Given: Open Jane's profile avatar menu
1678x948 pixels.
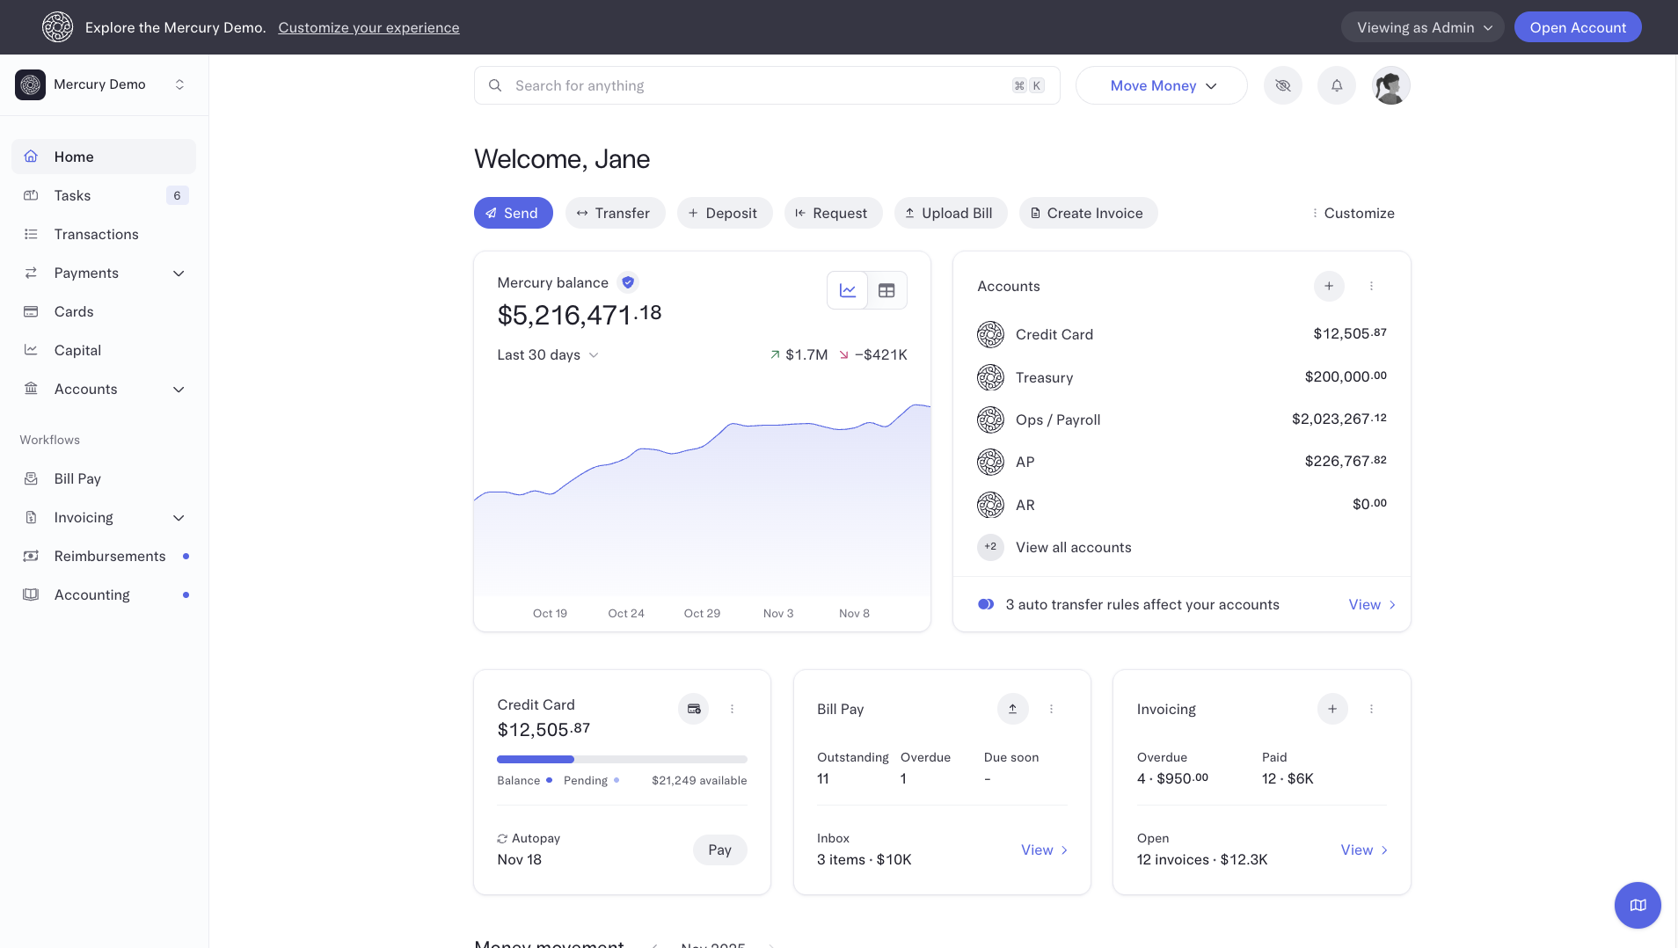Looking at the screenshot, I should coord(1391,85).
